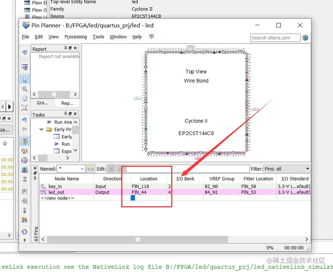Float the Report panel

click(x=70, y=48)
